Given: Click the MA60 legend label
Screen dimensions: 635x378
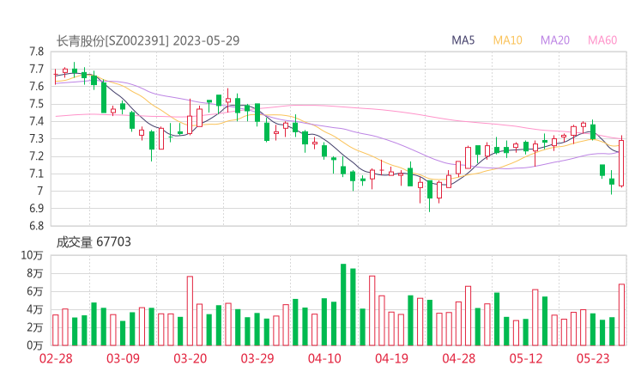Looking at the screenshot, I should [602, 40].
